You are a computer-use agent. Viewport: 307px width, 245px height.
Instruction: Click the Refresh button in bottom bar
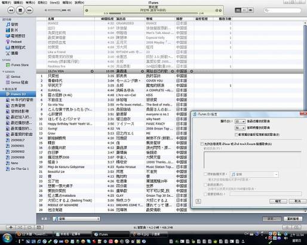pos(293,219)
